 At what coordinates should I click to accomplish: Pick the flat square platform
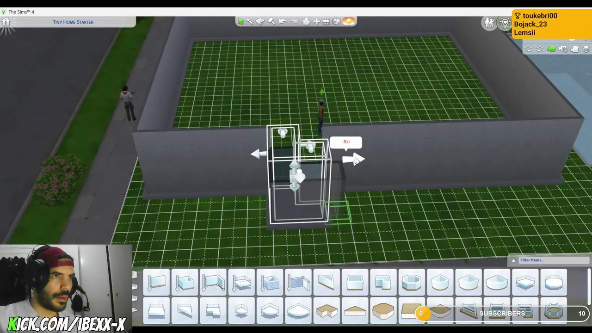click(x=525, y=282)
